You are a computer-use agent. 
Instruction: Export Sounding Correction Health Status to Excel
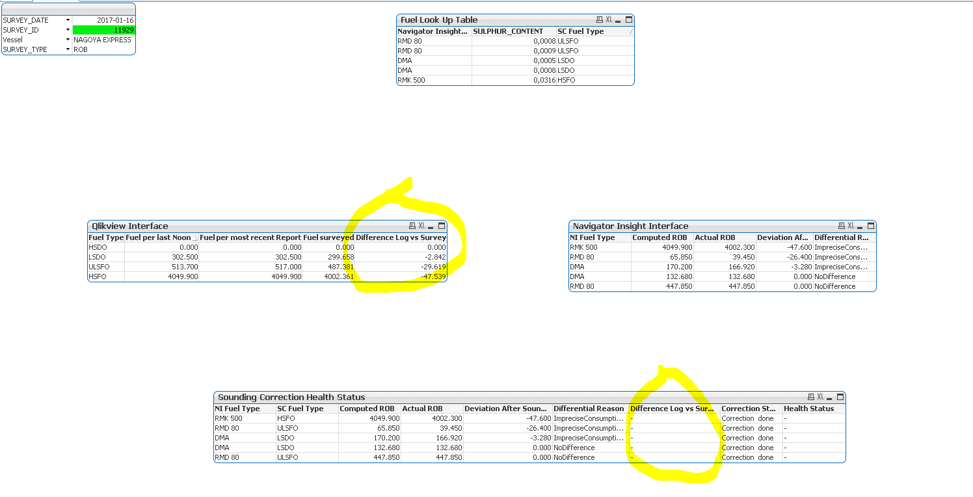tap(821, 397)
